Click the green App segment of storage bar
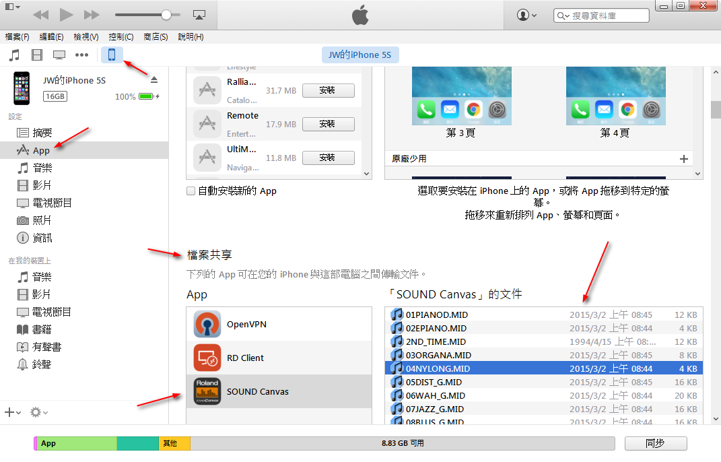 (77, 444)
